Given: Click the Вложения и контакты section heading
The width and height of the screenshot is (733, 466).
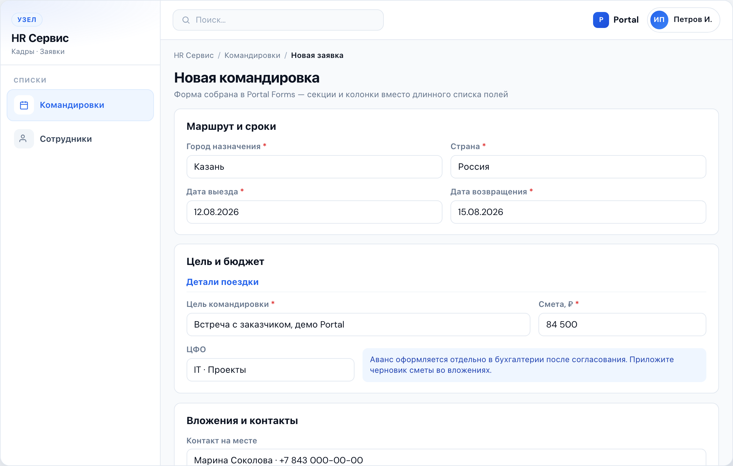Looking at the screenshot, I should coord(242,421).
